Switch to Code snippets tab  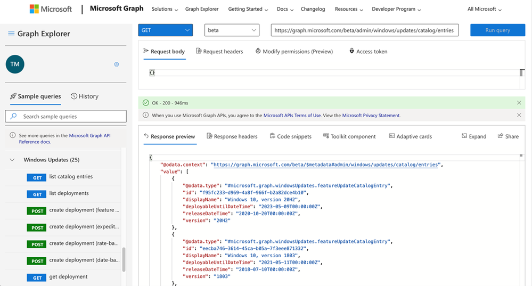tap(290, 136)
